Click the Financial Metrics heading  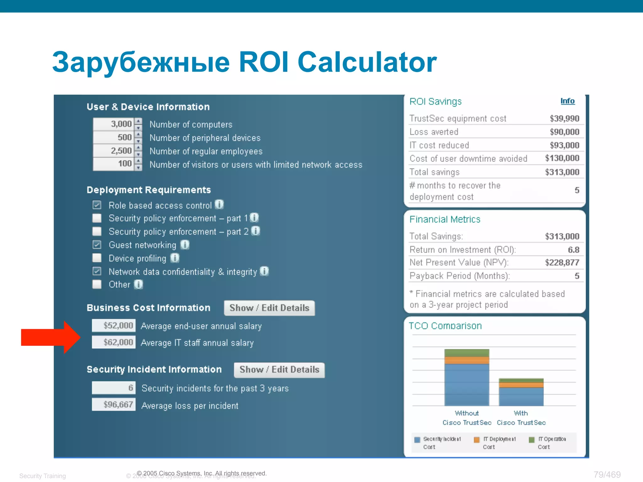[445, 219]
